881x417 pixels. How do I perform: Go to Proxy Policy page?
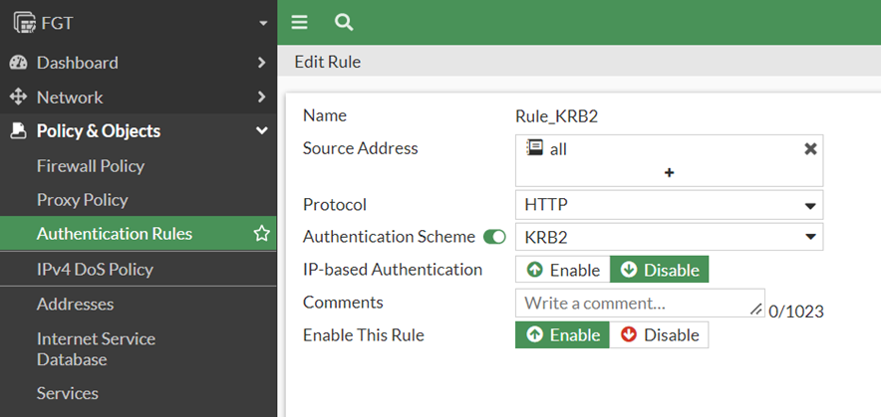[83, 200]
